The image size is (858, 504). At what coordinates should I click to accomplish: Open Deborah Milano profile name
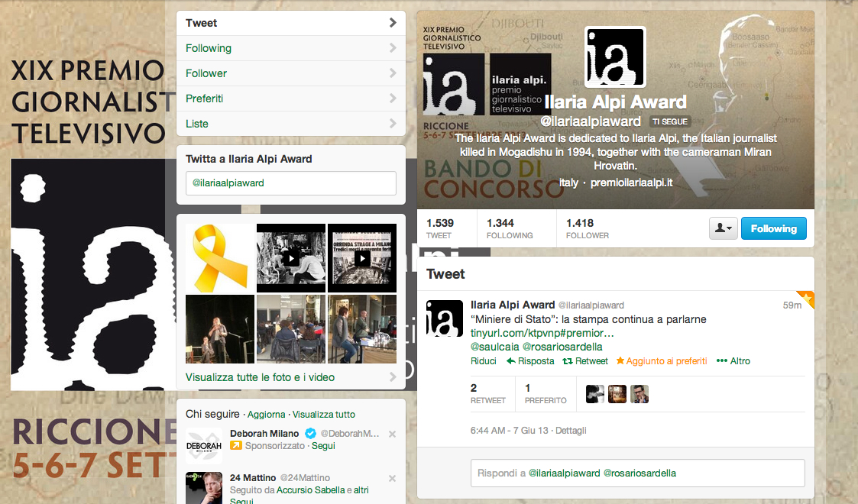point(264,434)
